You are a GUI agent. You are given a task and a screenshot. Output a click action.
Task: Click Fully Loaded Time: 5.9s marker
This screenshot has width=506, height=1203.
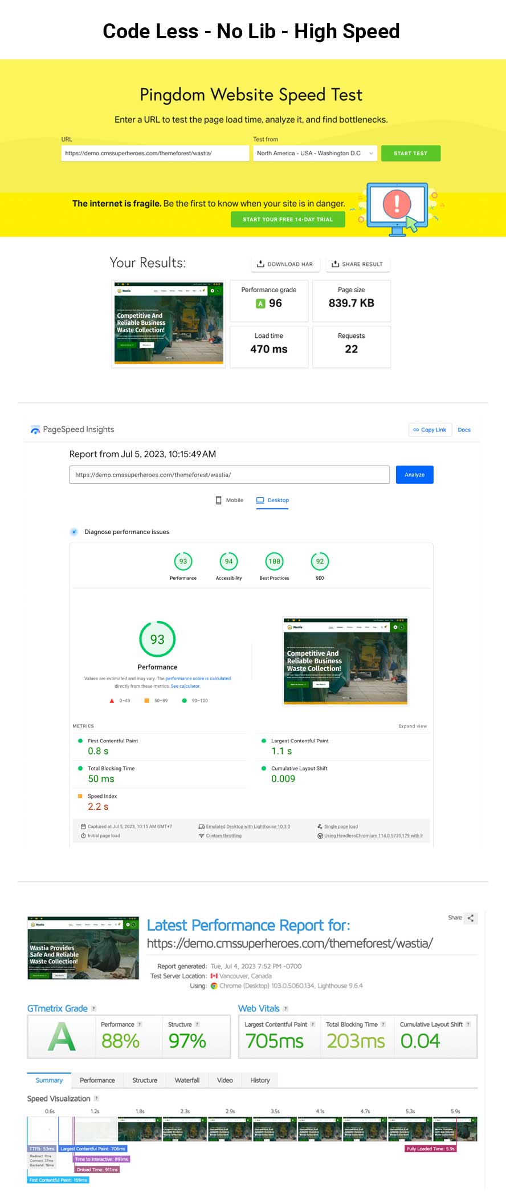431,1149
